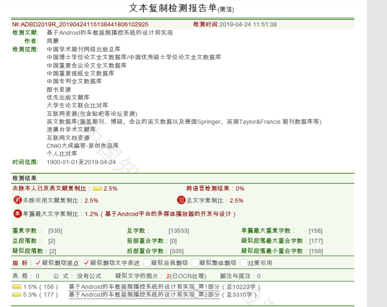Click time range 1900-01-01至2019-04-24
387x307 pixels.
[81, 162]
